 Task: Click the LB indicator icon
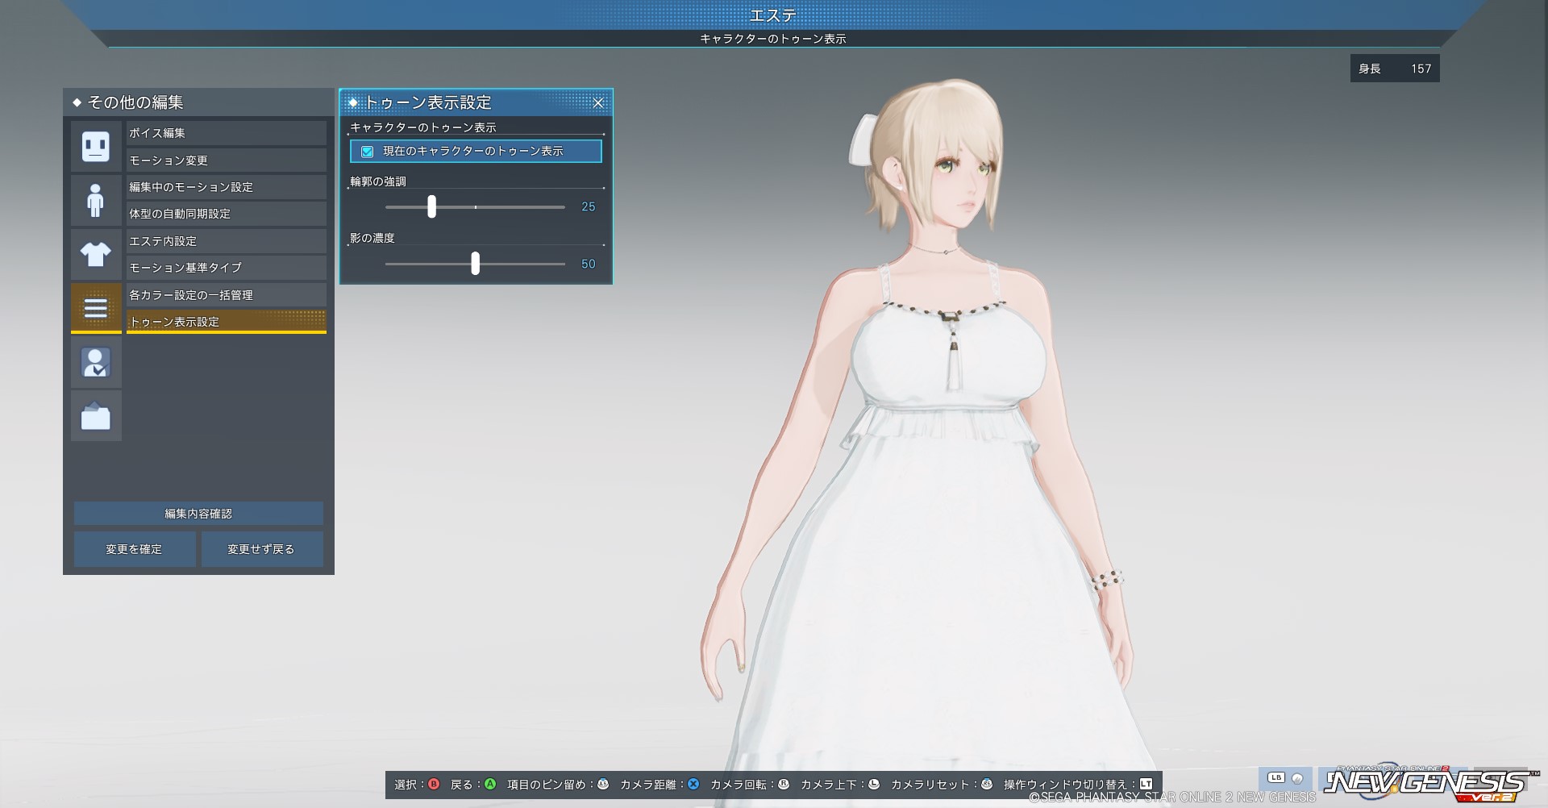pyautogui.click(x=1276, y=778)
